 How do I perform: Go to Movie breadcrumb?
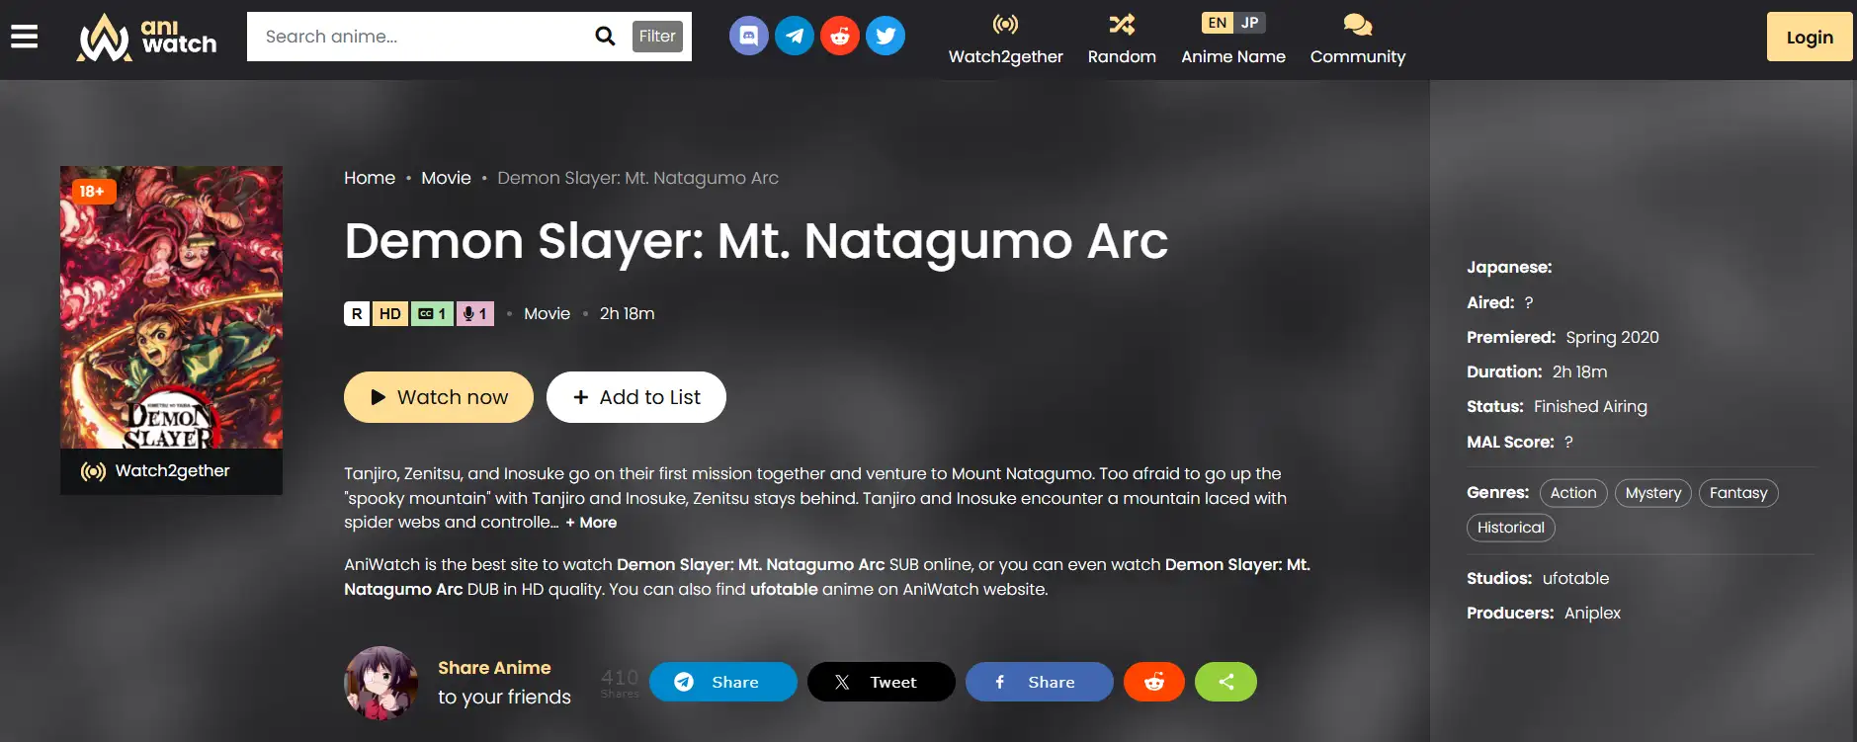446,178
